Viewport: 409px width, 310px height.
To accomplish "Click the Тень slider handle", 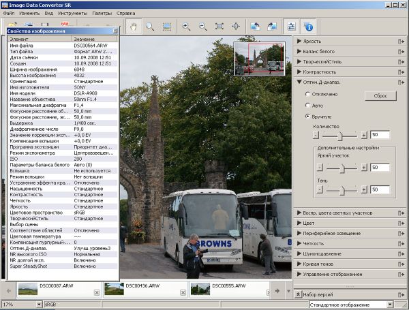I will point(342,191).
